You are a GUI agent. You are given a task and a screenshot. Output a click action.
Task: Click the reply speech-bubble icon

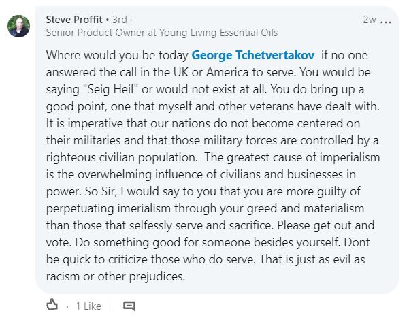pyautogui.click(x=129, y=306)
